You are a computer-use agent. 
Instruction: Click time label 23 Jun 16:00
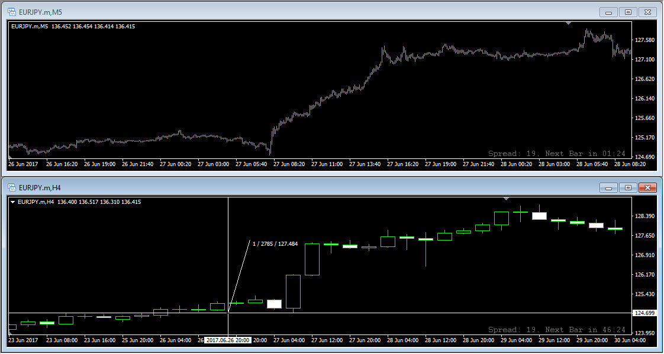[99, 340]
